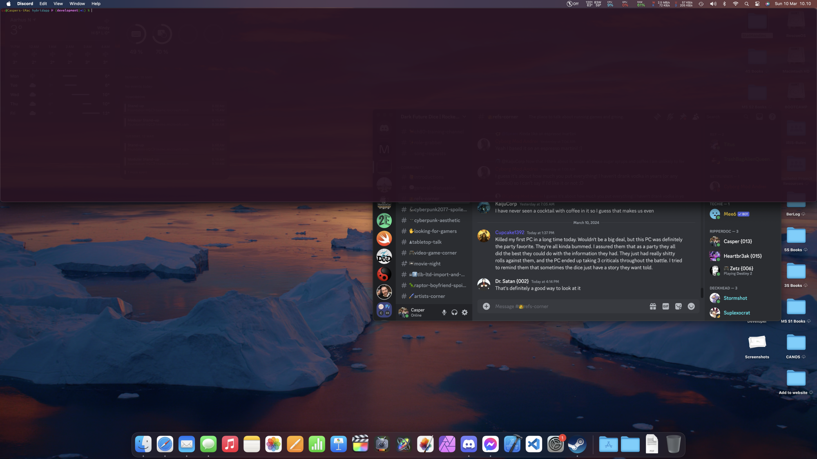Expand the server folder at list bottom
This screenshot has width=817, height=459.
(384, 310)
